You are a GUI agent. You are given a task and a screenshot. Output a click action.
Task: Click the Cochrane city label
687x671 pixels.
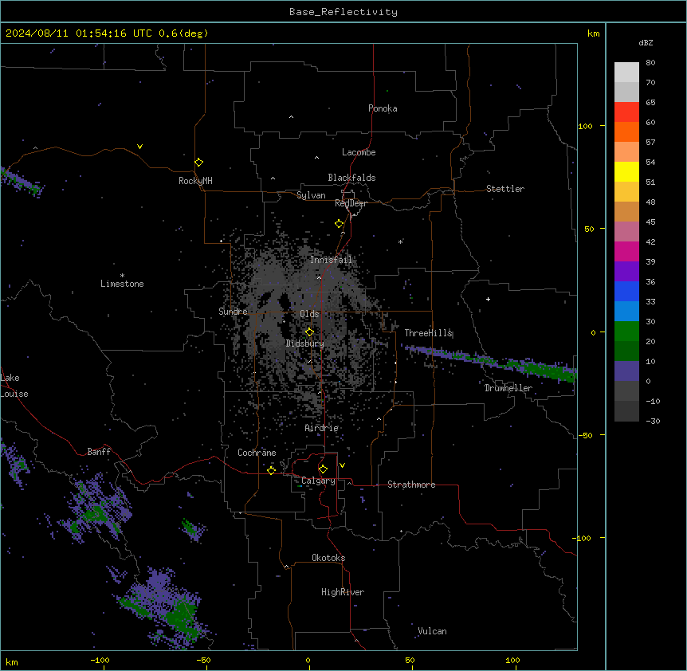point(257,453)
